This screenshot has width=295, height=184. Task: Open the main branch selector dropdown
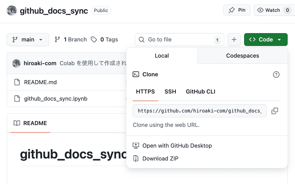28,39
